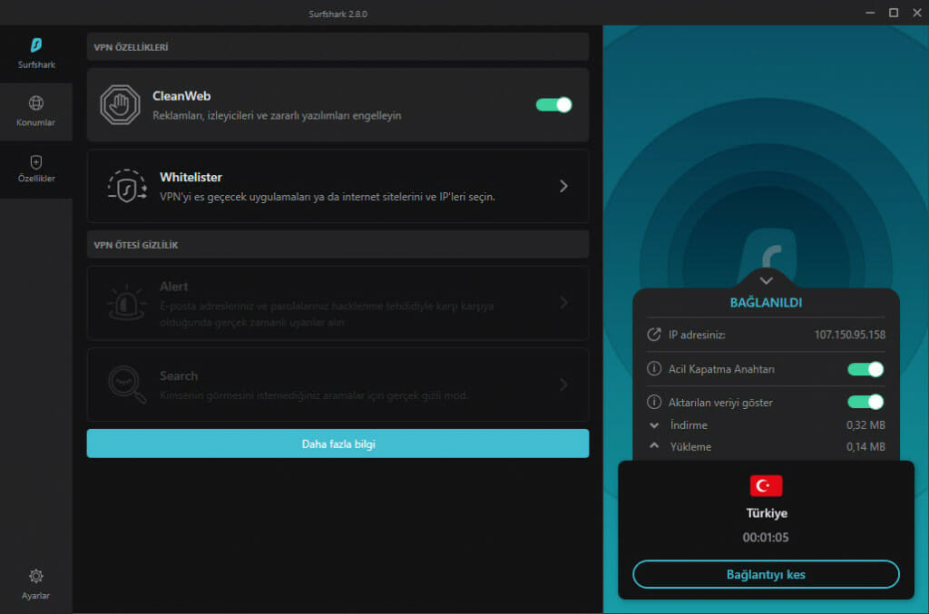
Task: Click the Yükleme upload arrow icon
Action: coord(654,446)
